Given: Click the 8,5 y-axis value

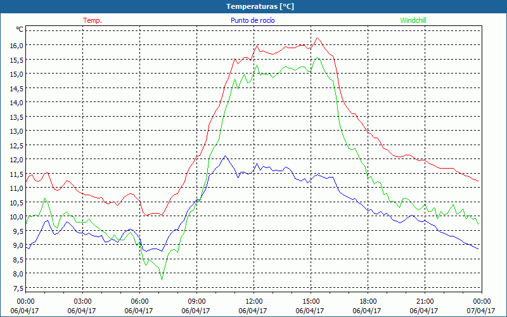Looking at the screenshot, I should point(18,259).
